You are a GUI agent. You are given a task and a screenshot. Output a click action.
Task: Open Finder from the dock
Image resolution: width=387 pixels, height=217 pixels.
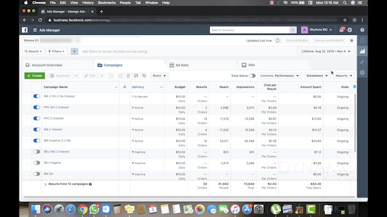click(x=36, y=209)
